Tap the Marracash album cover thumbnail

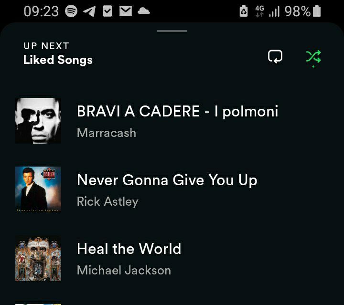(38, 121)
